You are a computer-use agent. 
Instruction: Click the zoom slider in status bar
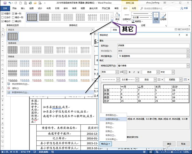pyautogui.click(x=172, y=152)
